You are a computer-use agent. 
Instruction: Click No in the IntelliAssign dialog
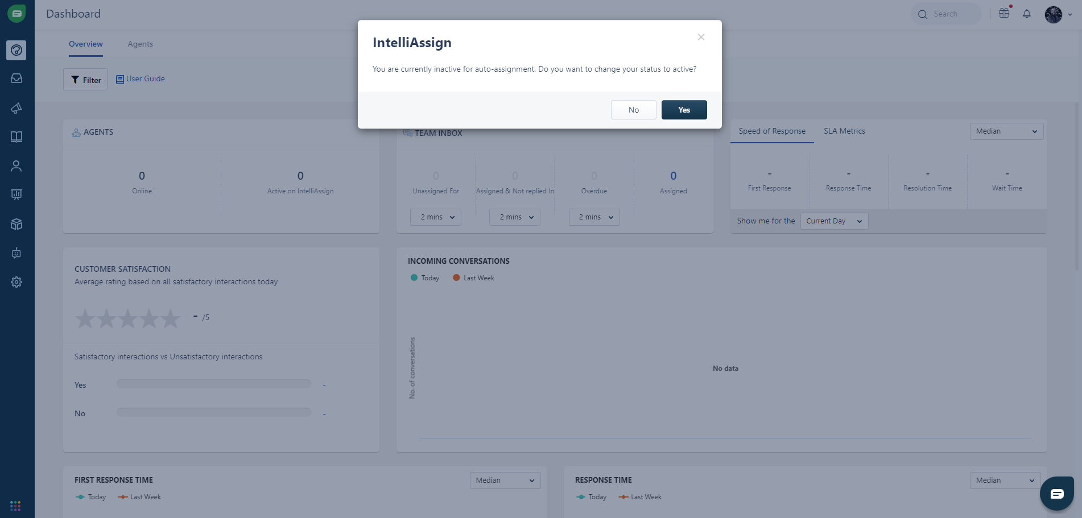[634, 110]
